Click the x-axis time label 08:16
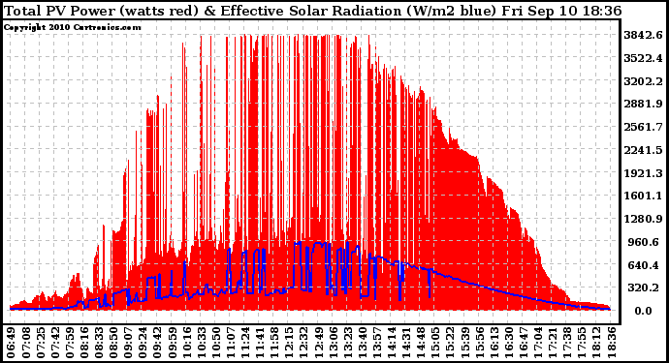 coord(84,343)
